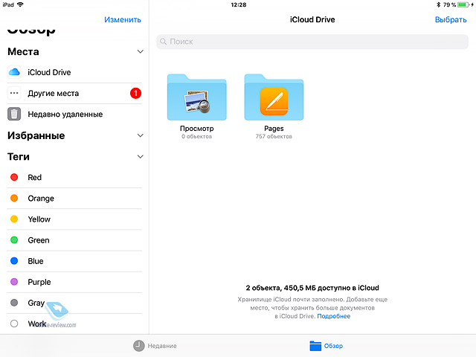Filter by the Gray tag label

point(36,303)
